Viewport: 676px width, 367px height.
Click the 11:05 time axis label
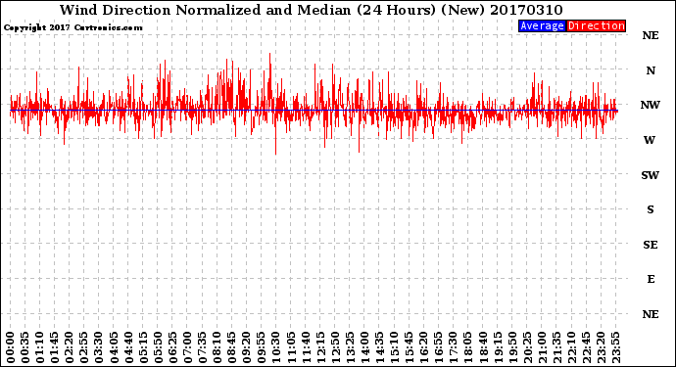coord(291,347)
